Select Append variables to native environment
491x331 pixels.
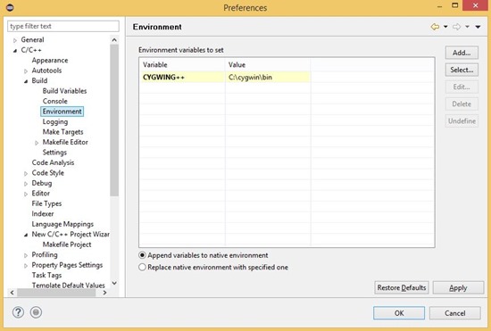204,255
